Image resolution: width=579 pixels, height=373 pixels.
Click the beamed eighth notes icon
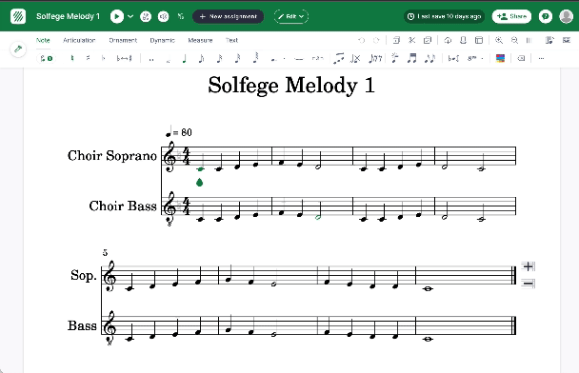click(x=411, y=58)
